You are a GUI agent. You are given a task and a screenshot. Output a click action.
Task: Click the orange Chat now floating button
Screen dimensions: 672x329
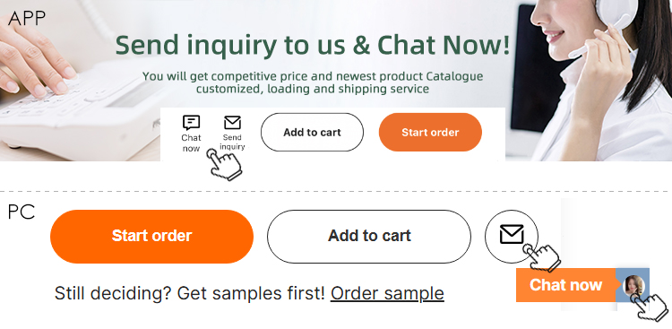[x=566, y=285]
